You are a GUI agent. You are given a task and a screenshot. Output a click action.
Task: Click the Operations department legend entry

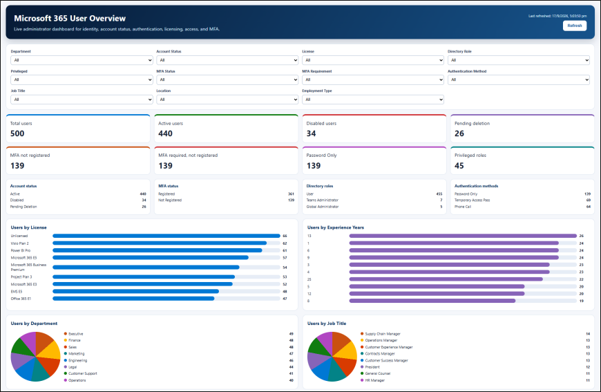pos(179,380)
